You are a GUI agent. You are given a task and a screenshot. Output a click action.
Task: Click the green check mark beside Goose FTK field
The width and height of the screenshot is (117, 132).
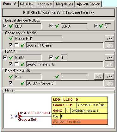tap(11, 38)
